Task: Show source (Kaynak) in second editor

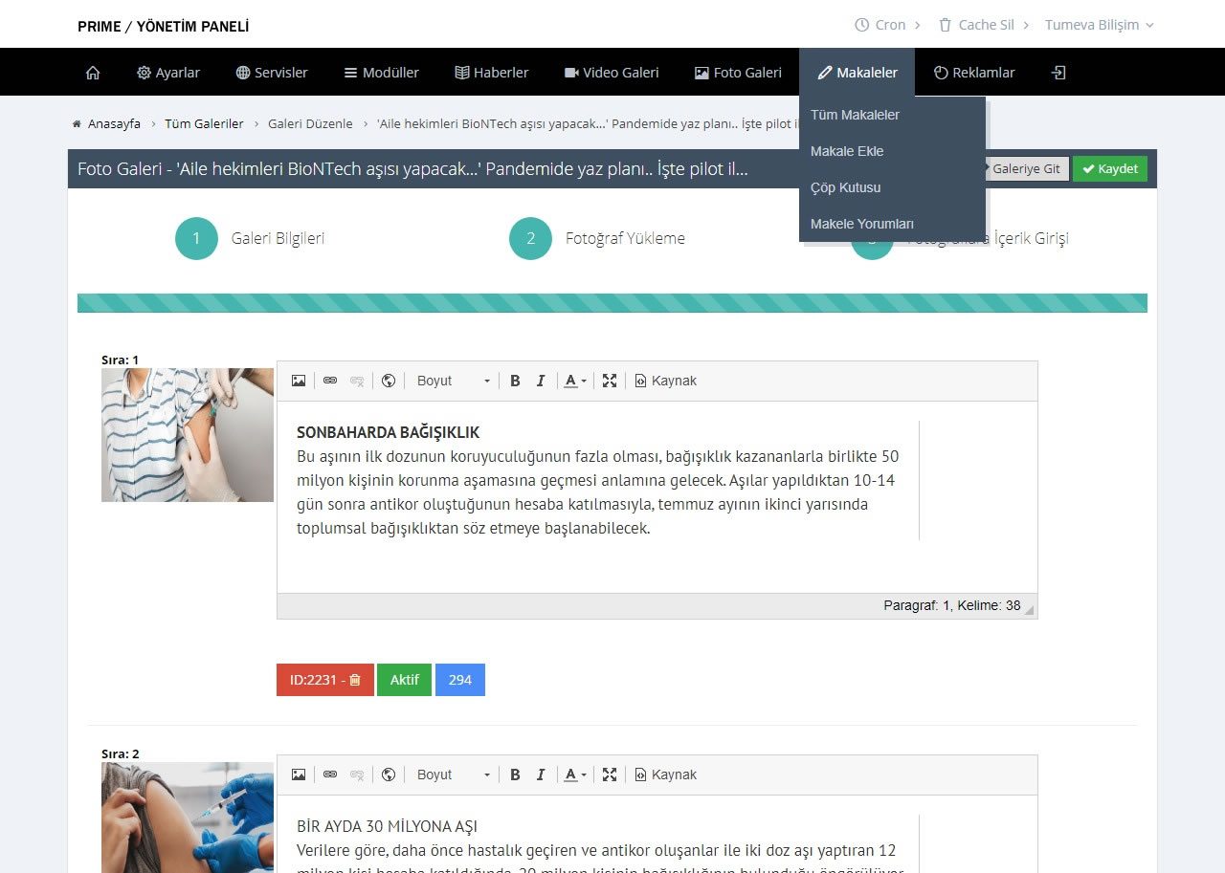Action: tap(666, 775)
